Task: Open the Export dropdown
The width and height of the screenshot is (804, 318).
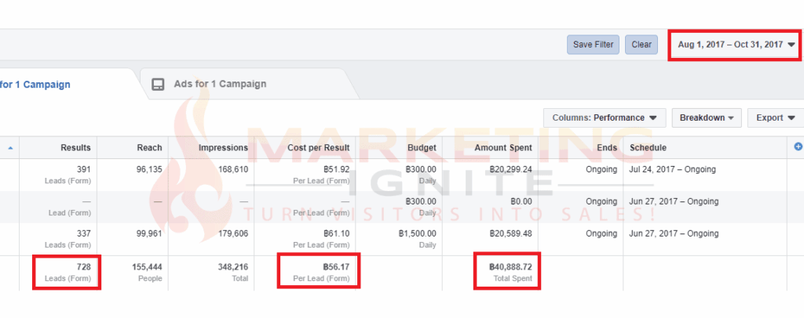Action: 775,117
